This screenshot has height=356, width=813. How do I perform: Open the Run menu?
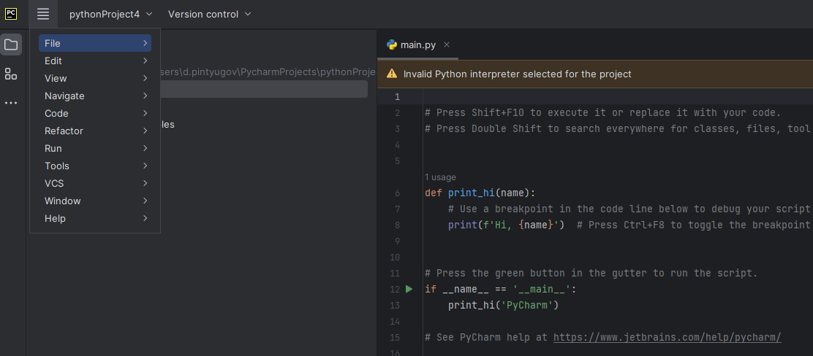coord(95,149)
